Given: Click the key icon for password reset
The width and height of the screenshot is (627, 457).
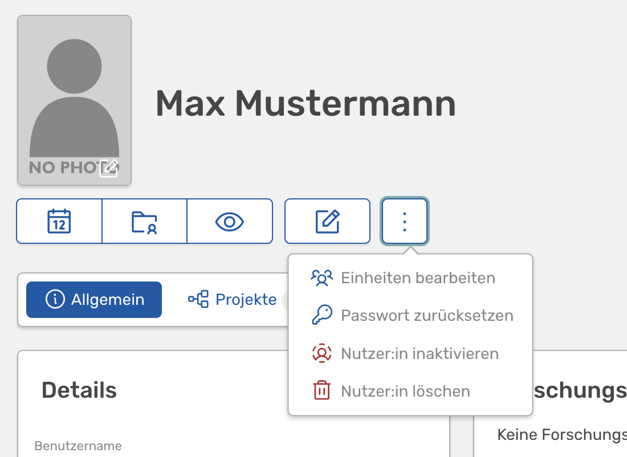Looking at the screenshot, I should 322,315.
